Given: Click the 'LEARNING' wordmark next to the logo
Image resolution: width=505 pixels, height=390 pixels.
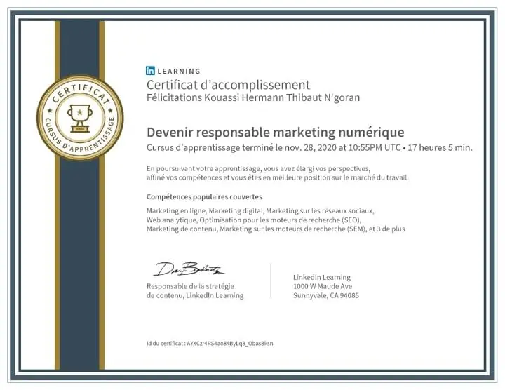Looking at the screenshot, I should pyautogui.click(x=179, y=71).
